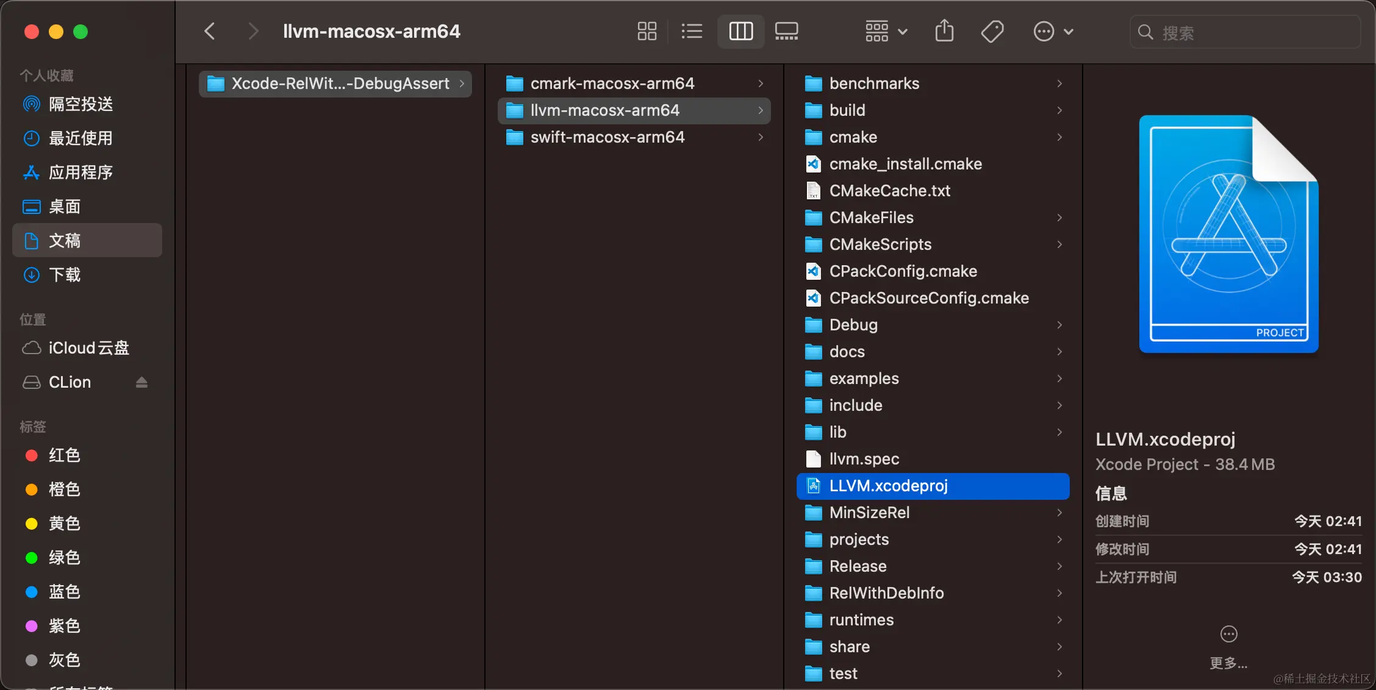Viewport: 1376px width, 690px height.
Task: Open the benchmarks folder
Action: tap(933, 84)
